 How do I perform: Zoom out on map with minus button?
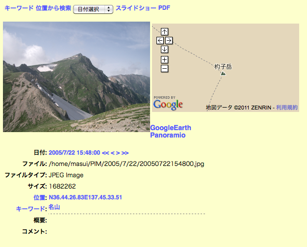click(x=164, y=69)
